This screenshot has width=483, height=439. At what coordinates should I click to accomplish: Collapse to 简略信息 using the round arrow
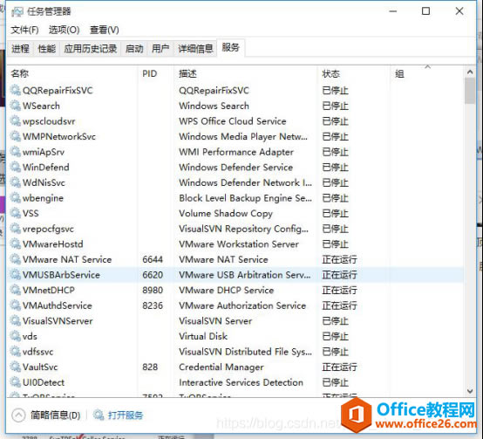click(x=18, y=415)
